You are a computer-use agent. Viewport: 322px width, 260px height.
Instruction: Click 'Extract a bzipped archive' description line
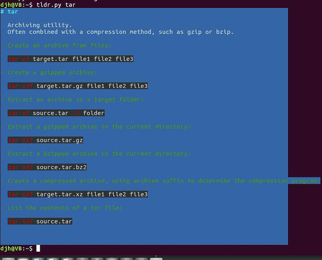click(x=99, y=153)
